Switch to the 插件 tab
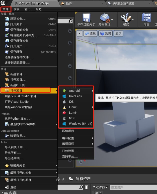This screenshot has width=157, height=194. tap(82, 3)
